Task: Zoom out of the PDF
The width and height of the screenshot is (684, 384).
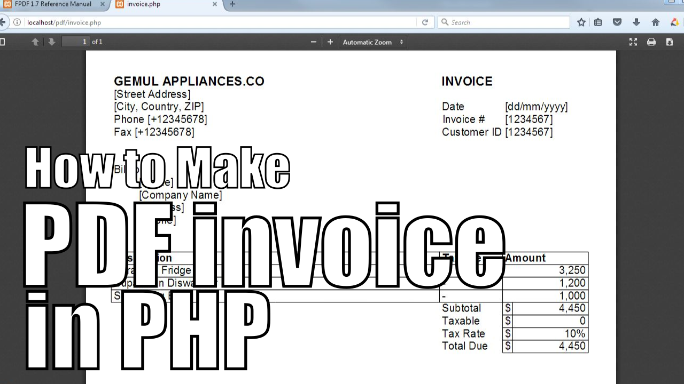Action: point(314,42)
